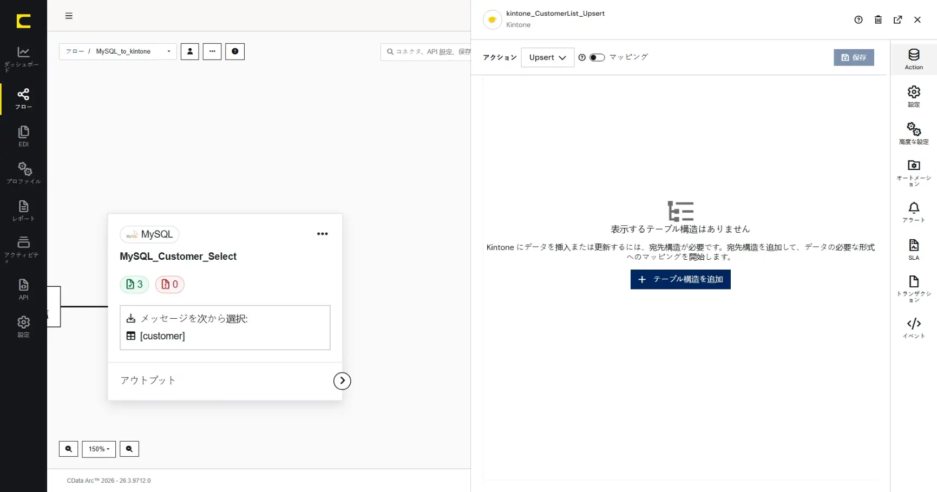This screenshot has height=492, width=937.
Task: Open the flow ellipsis options button
Action: [x=212, y=51]
